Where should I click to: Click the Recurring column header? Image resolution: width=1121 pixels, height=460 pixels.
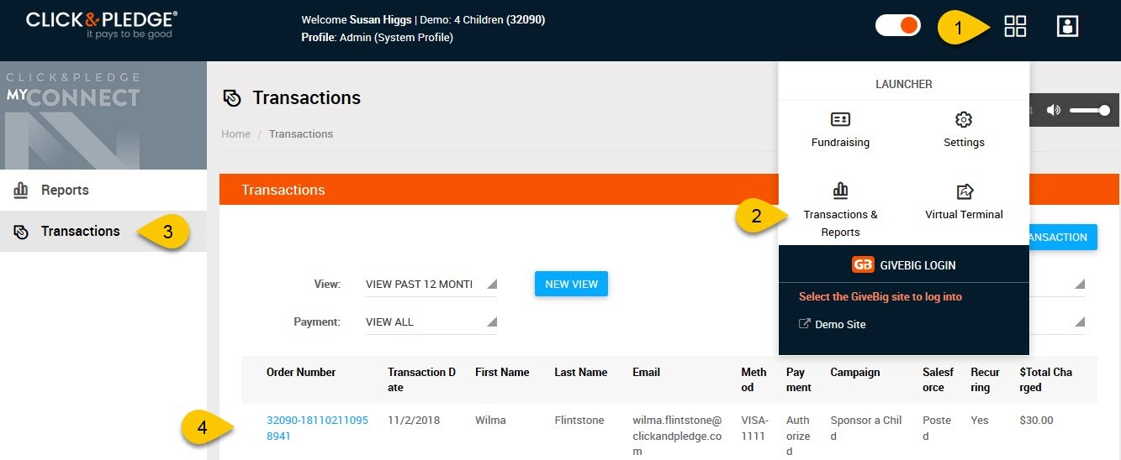pyautogui.click(x=985, y=379)
